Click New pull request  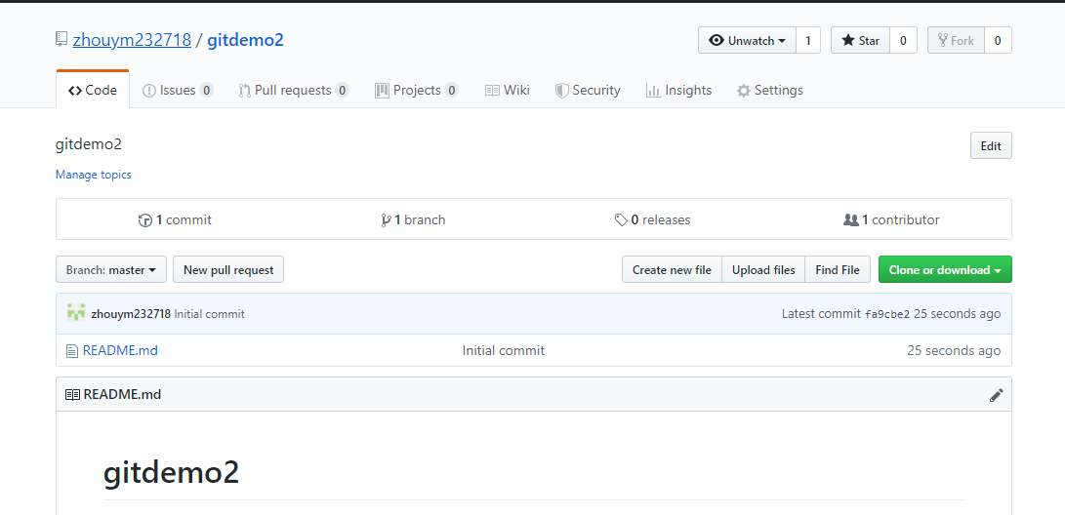click(x=228, y=269)
